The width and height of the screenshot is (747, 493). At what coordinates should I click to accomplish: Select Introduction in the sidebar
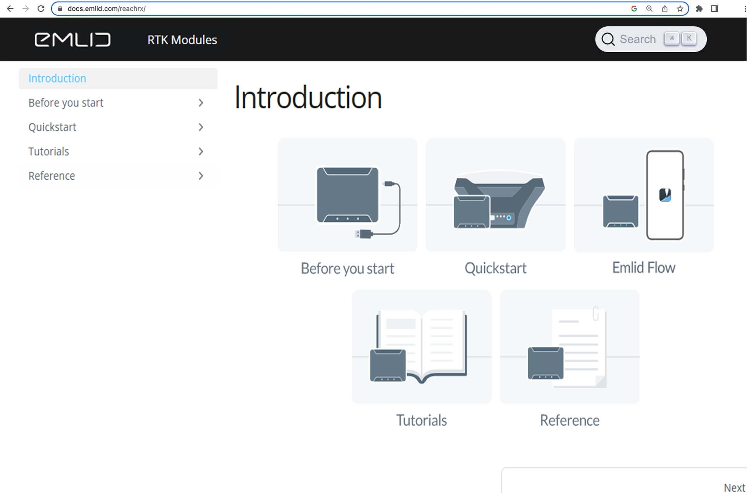[118, 79]
